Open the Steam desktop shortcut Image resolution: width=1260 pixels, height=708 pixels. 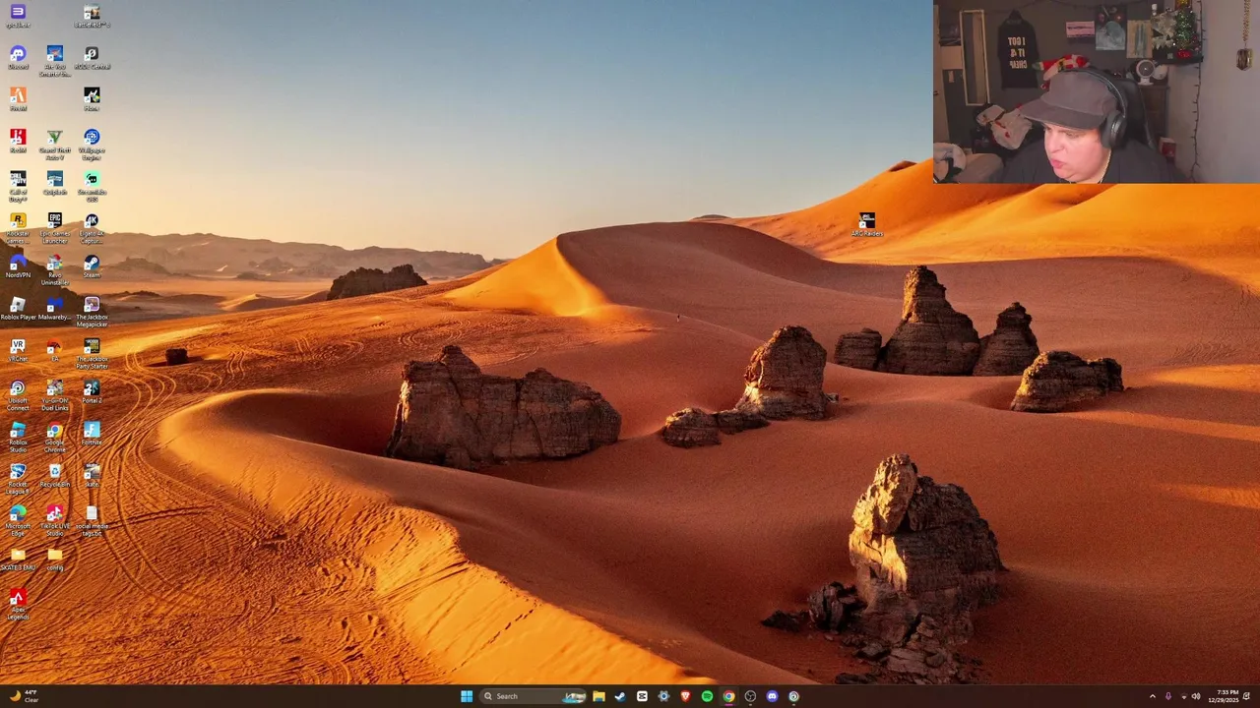point(92,267)
